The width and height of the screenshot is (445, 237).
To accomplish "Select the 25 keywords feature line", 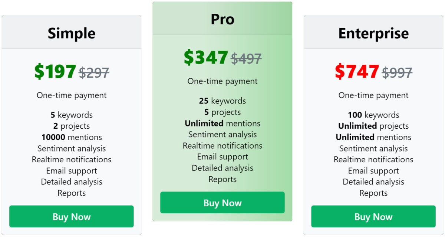I will click(222, 101).
